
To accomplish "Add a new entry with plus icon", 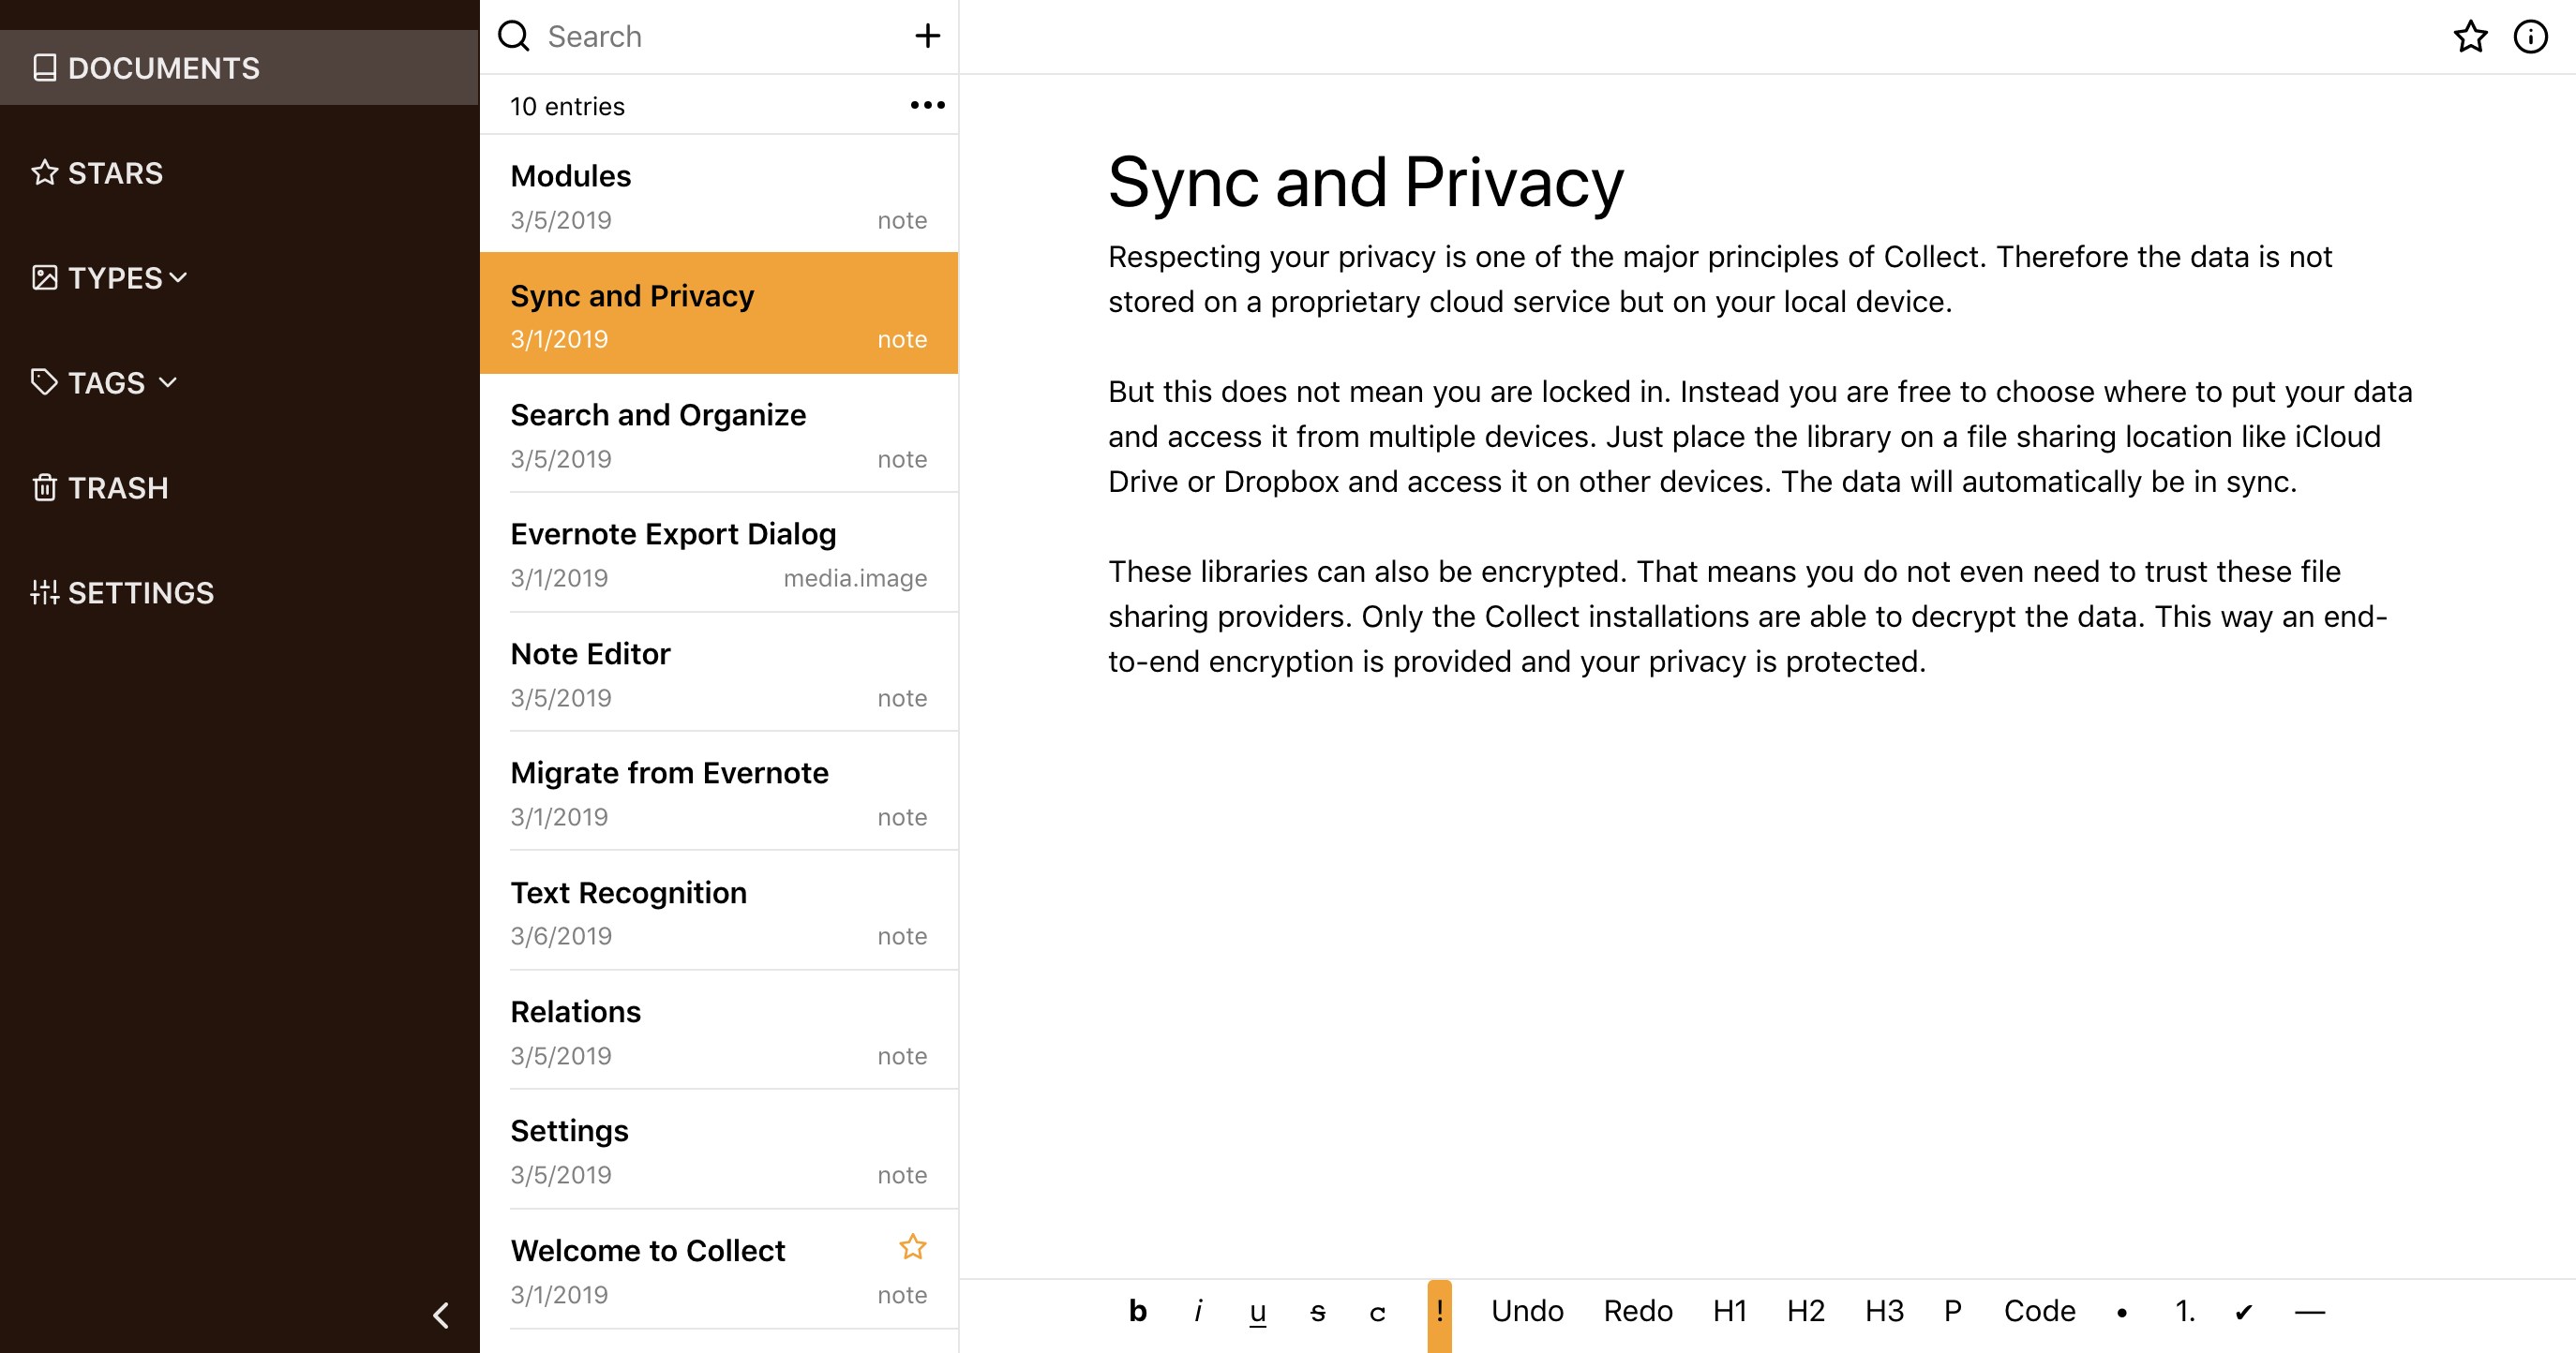I will point(927,36).
